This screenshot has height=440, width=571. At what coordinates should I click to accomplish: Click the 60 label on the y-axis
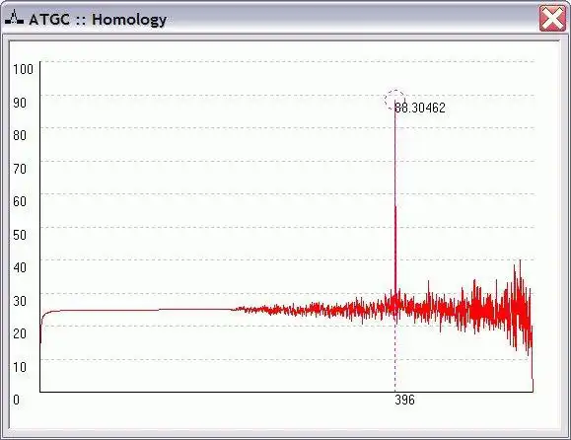point(20,201)
